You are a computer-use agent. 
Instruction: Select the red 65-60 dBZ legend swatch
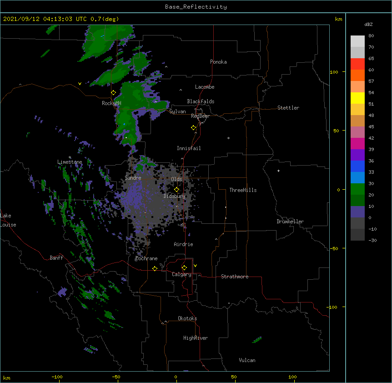pos(357,64)
